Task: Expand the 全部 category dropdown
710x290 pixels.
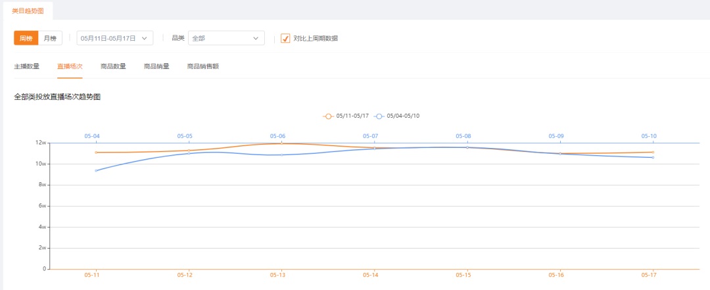Action: point(226,39)
